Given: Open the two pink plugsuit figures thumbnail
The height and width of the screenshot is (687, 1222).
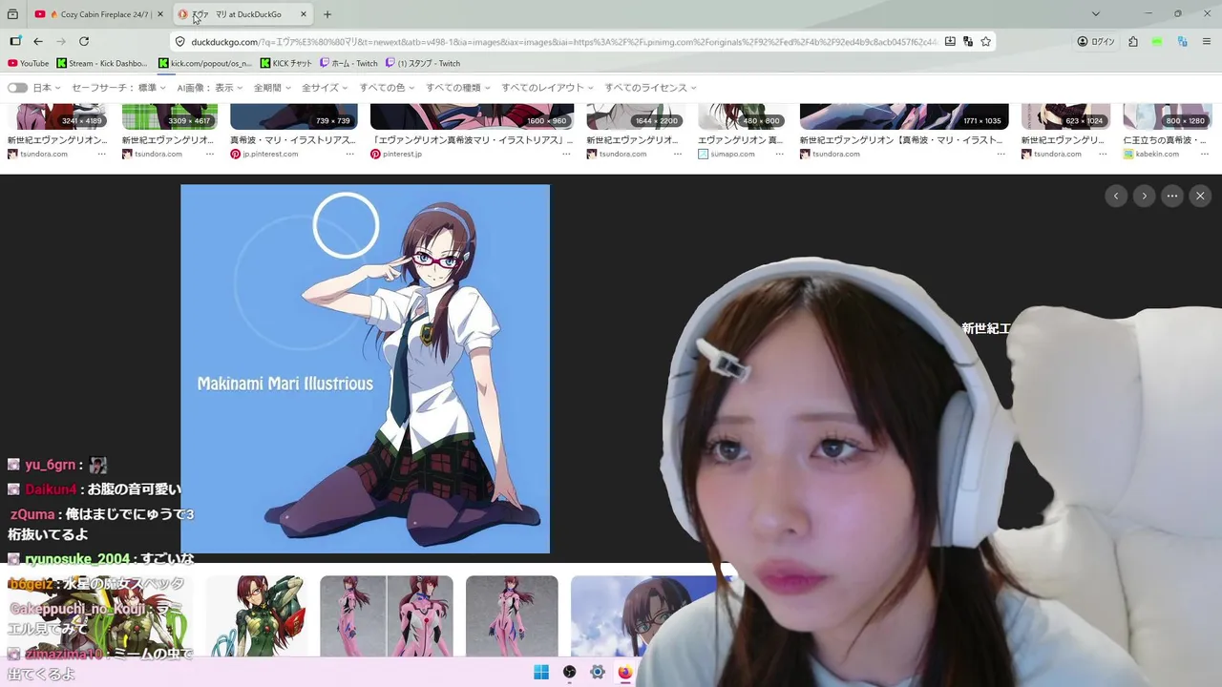Looking at the screenshot, I should click(387, 615).
